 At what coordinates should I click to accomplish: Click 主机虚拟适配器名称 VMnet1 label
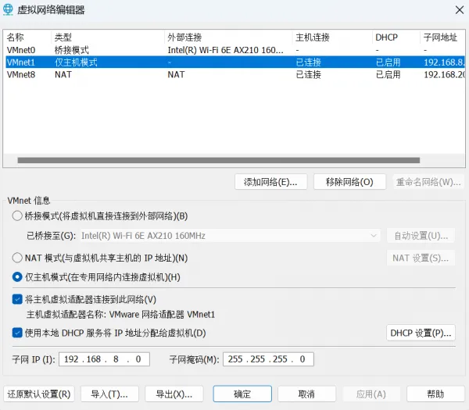click(120, 315)
